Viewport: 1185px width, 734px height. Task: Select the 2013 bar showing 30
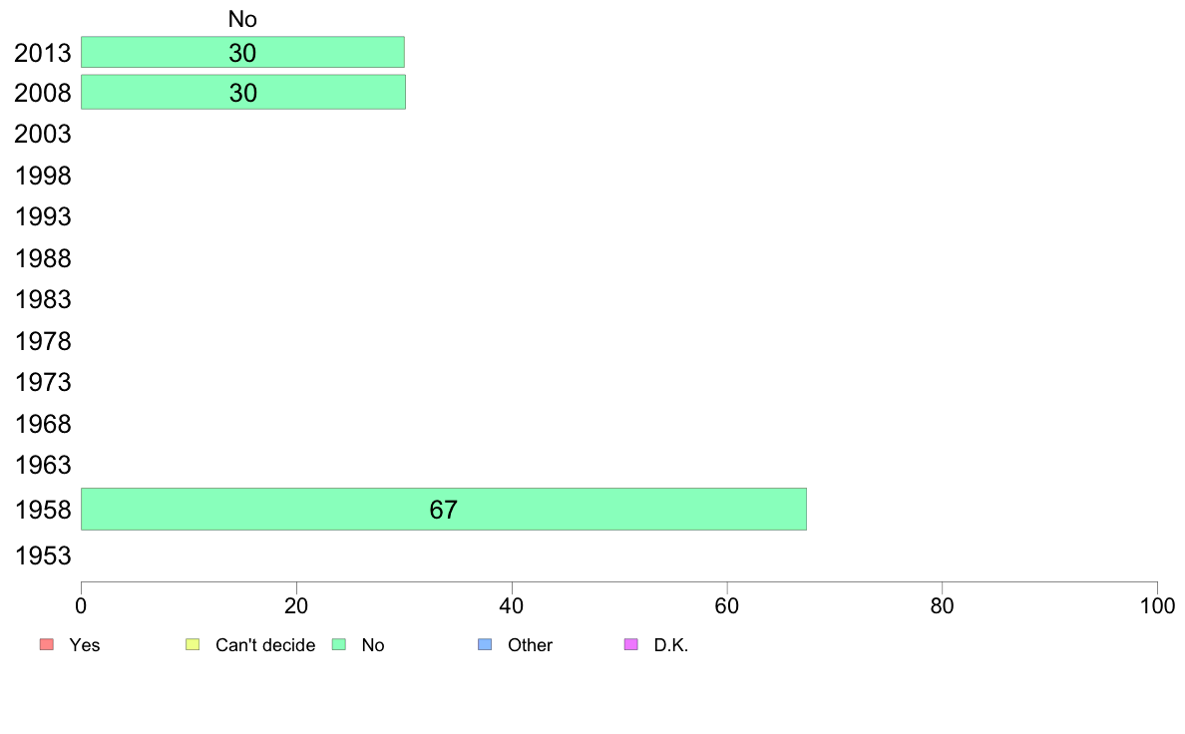[242, 52]
